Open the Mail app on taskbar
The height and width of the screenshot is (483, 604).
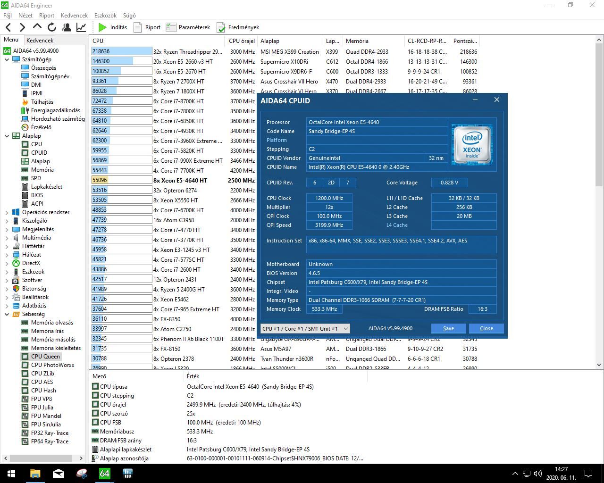(59, 474)
